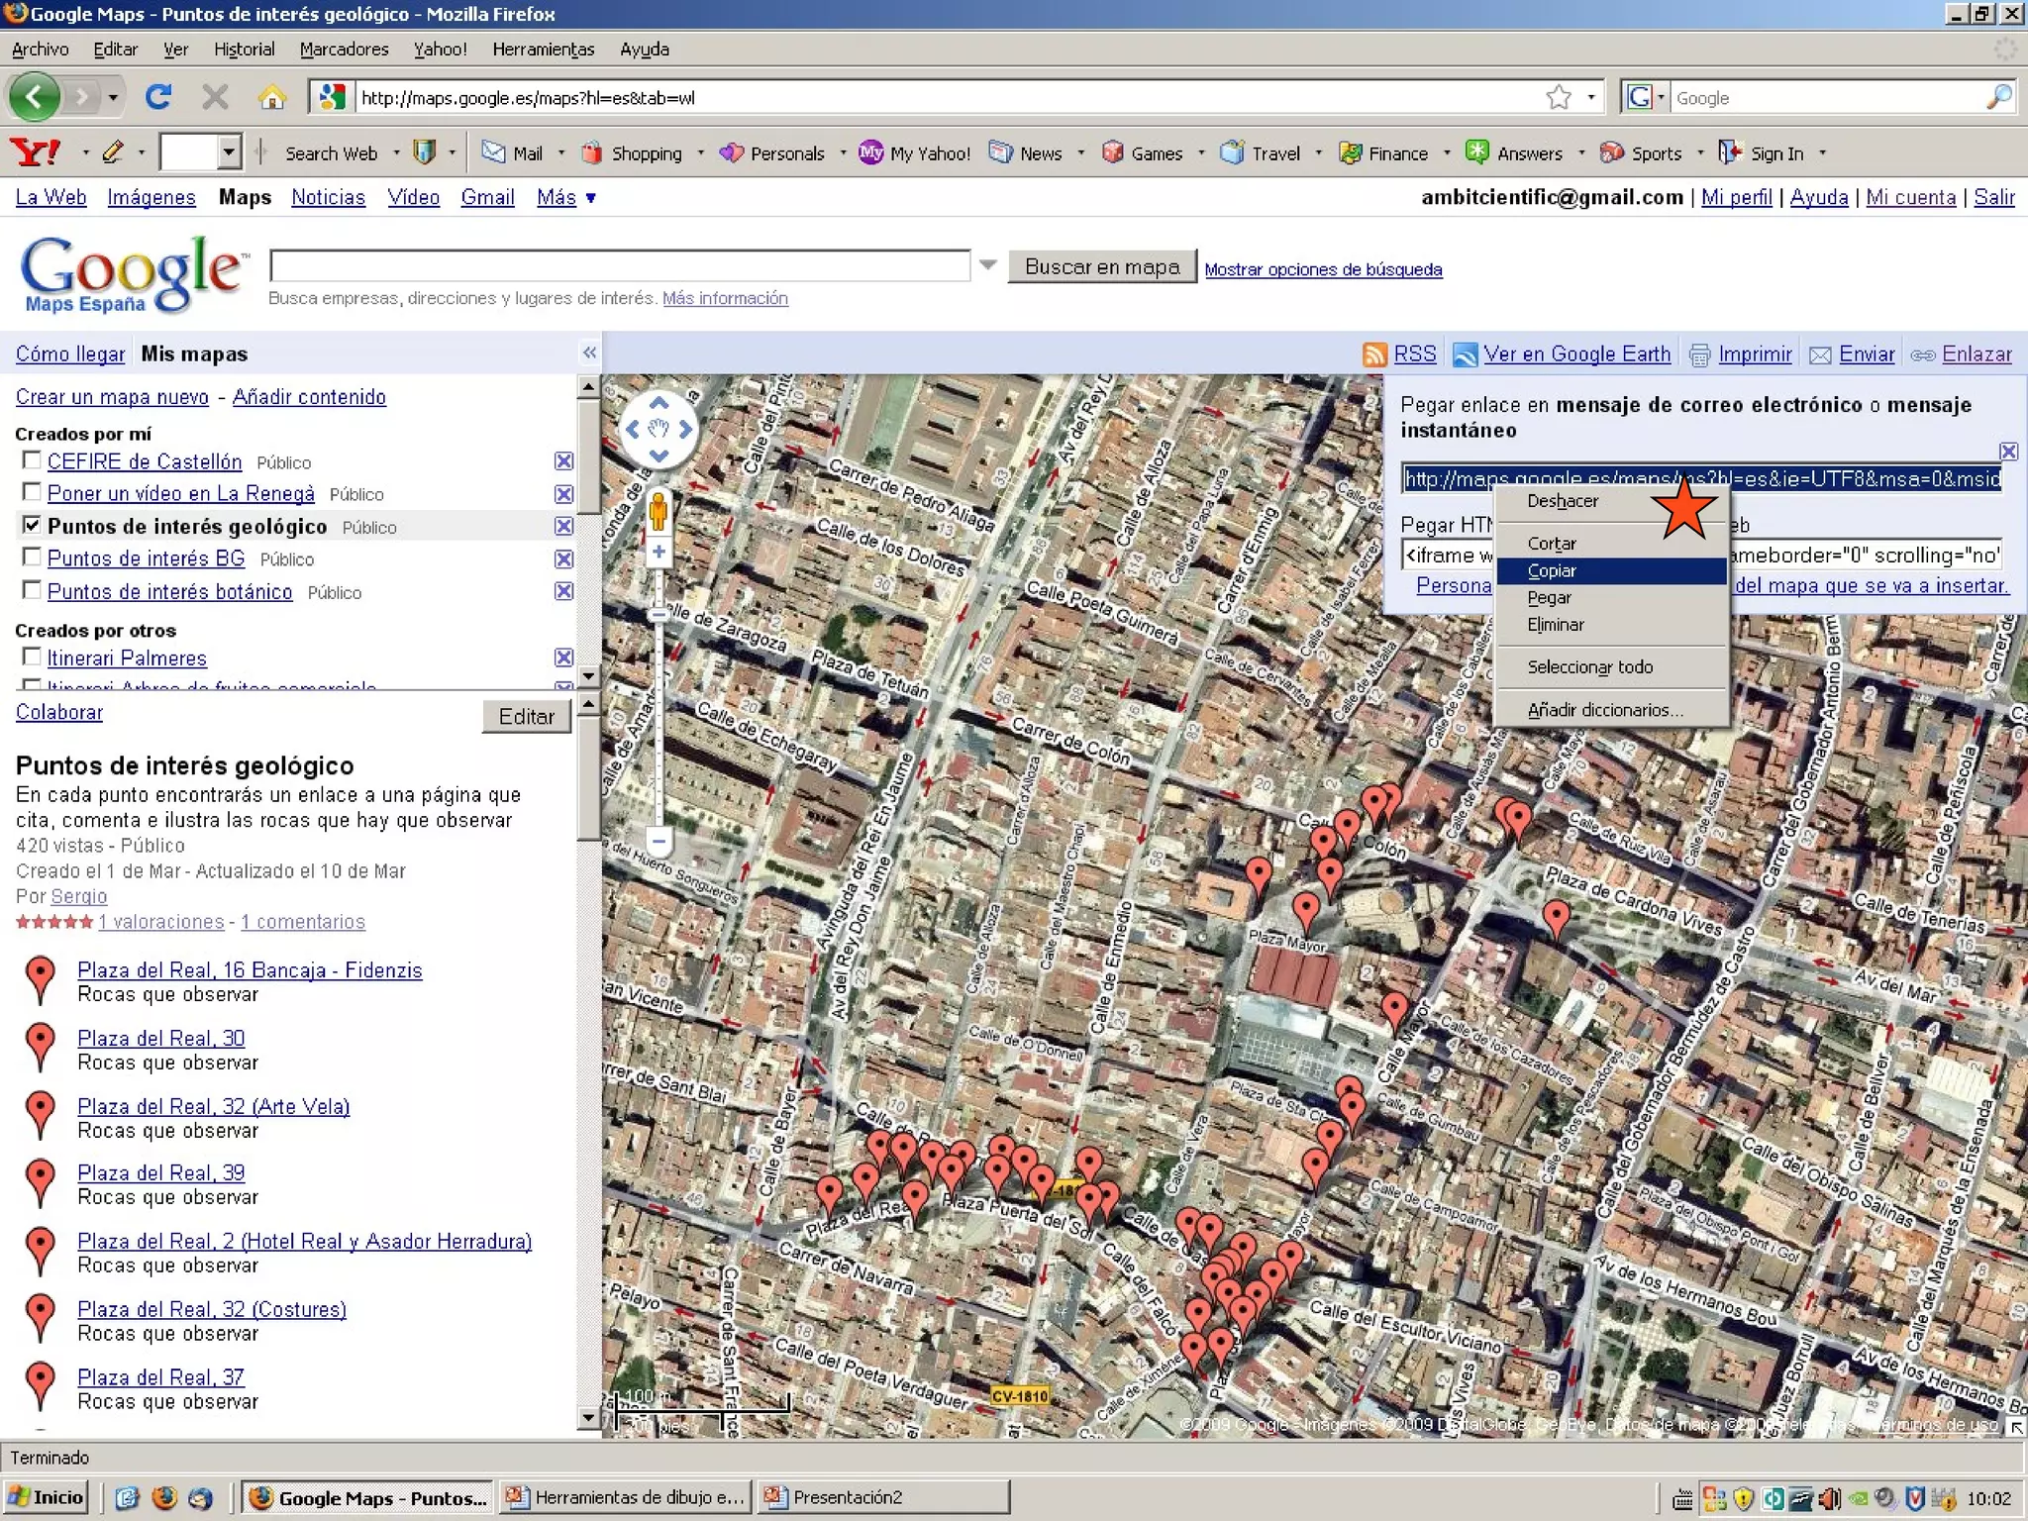The width and height of the screenshot is (2028, 1521).
Task: Expand the Mail toolbar dropdown arrow
Action: tap(560, 152)
